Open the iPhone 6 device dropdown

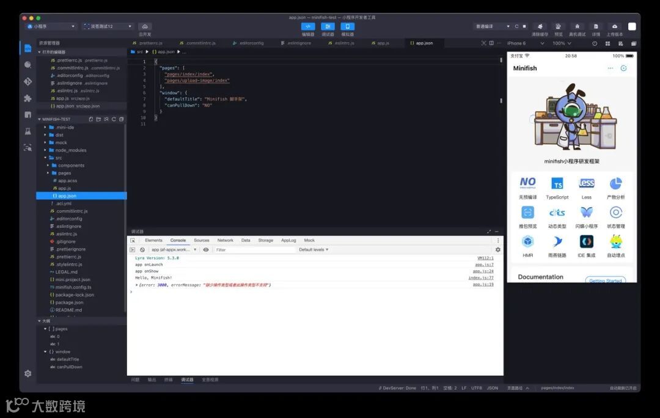click(526, 43)
